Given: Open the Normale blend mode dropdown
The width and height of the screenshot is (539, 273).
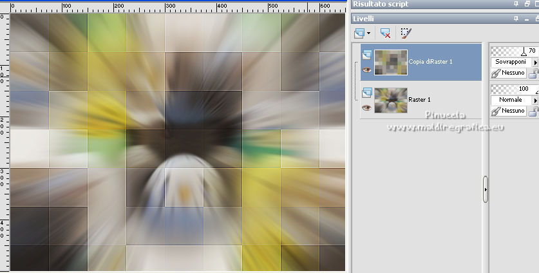Looking at the screenshot, I should (x=511, y=100).
